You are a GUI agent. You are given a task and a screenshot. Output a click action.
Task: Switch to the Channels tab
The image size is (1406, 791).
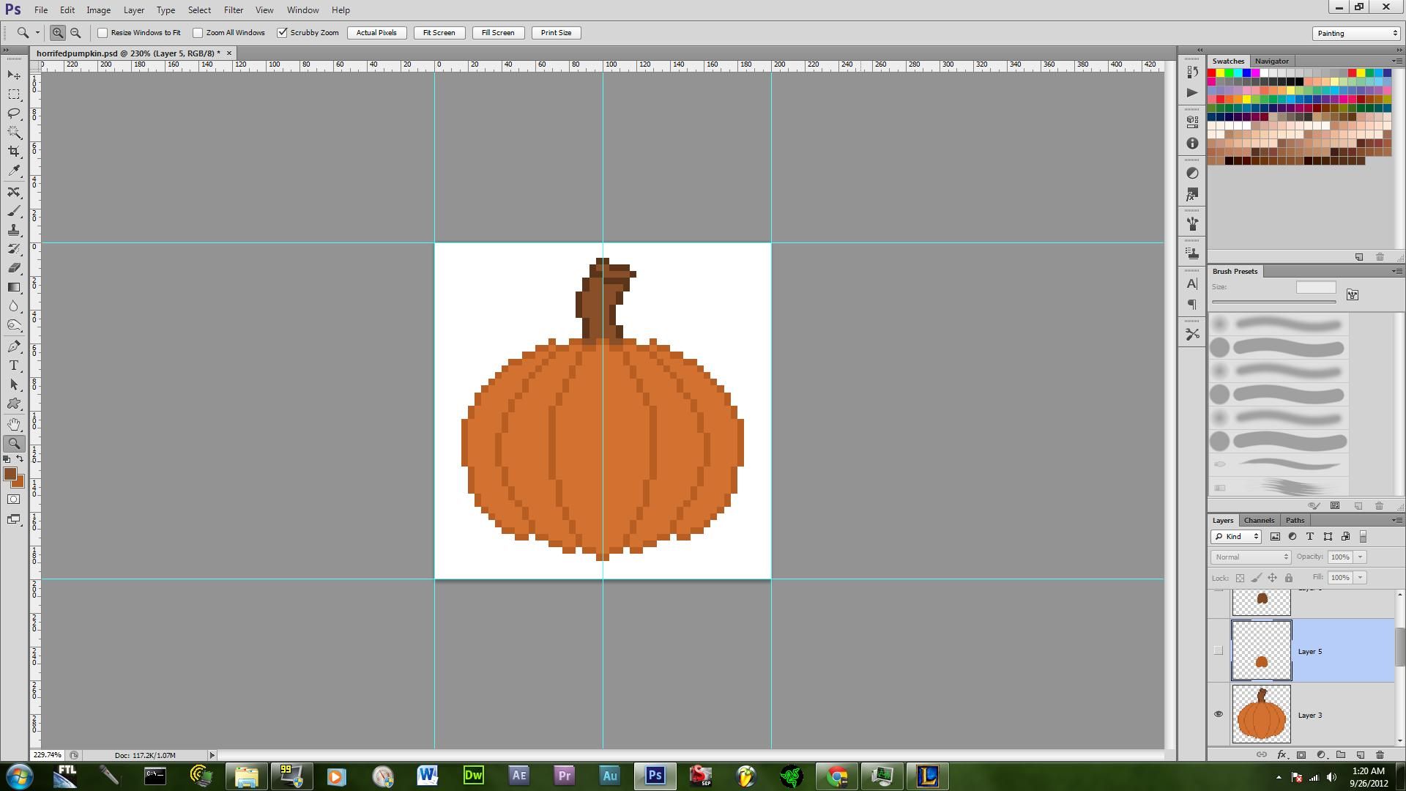[x=1259, y=521]
